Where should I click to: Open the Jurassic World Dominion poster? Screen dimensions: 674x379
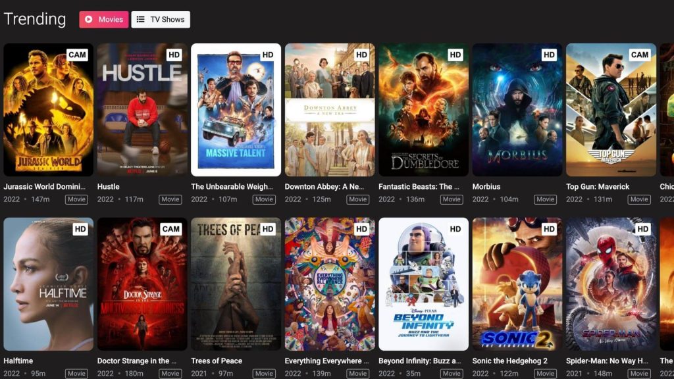coord(49,110)
